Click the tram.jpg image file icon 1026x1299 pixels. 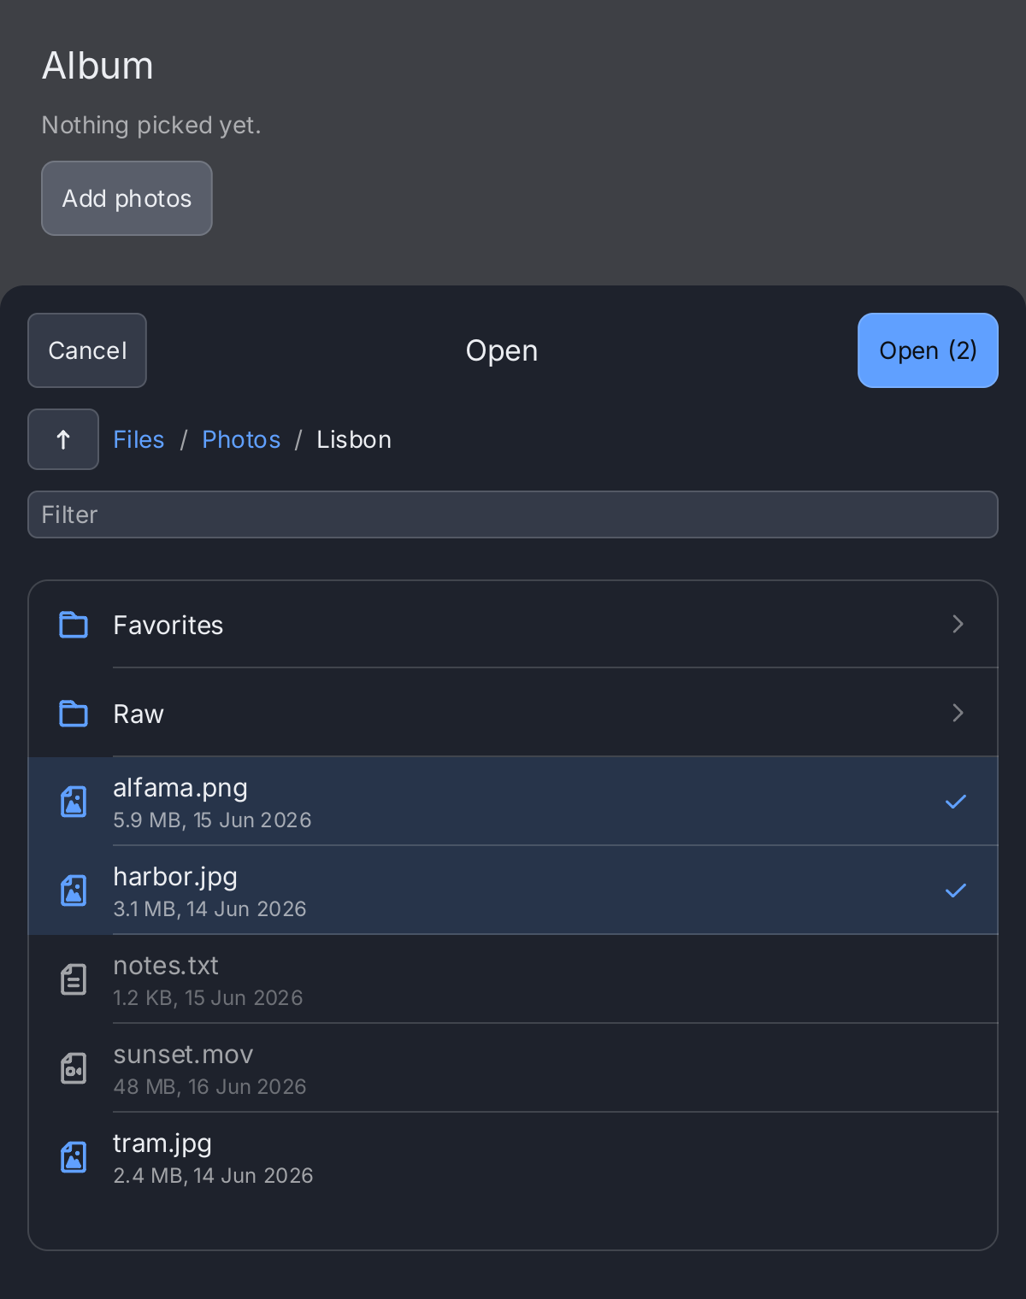pos(74,1157)
